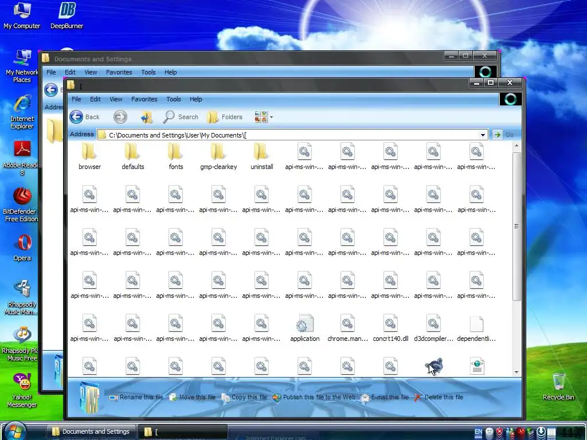
Task: Open Edit menu in front window
Action: click(95, 99)
